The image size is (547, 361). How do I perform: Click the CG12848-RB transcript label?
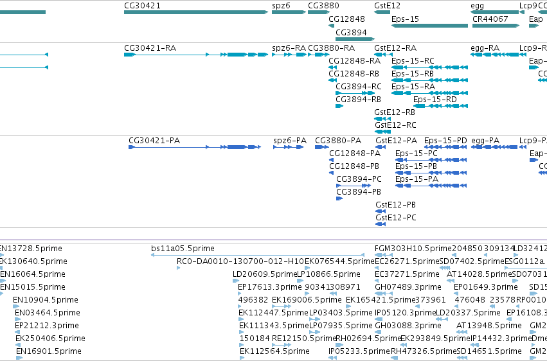coord(354,74)
